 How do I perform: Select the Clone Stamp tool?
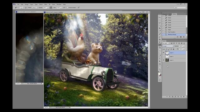[x=160, y=40]
